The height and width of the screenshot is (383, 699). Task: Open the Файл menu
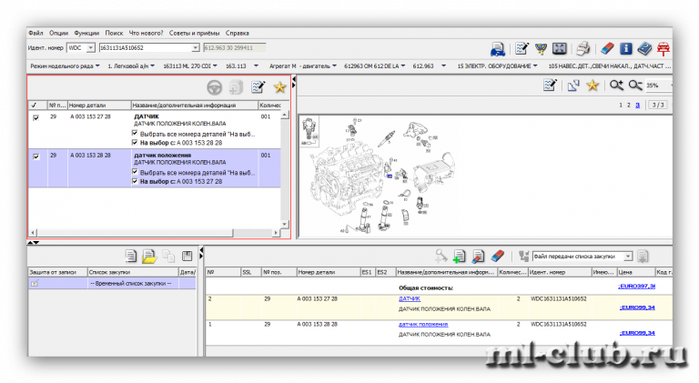35,33
